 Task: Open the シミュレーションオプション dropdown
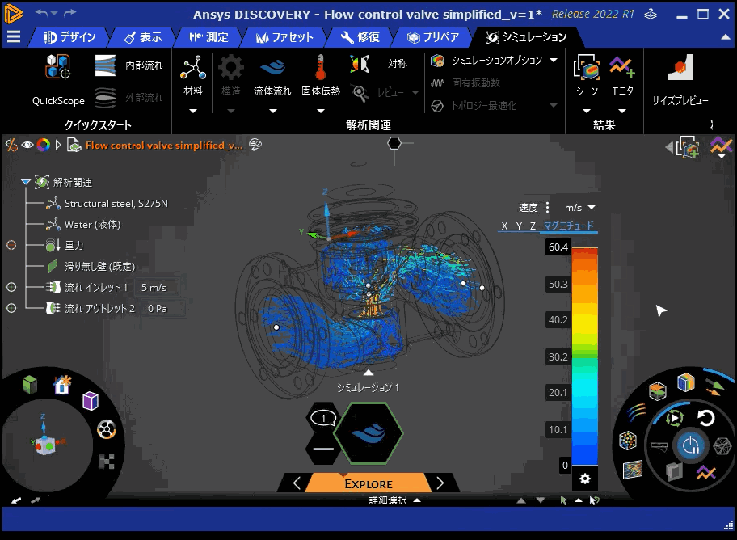pyautogui.click(x=554, y=60)
